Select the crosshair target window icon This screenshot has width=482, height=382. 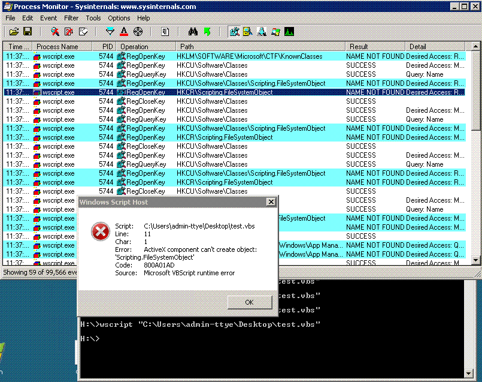click(x=138, y=32)
